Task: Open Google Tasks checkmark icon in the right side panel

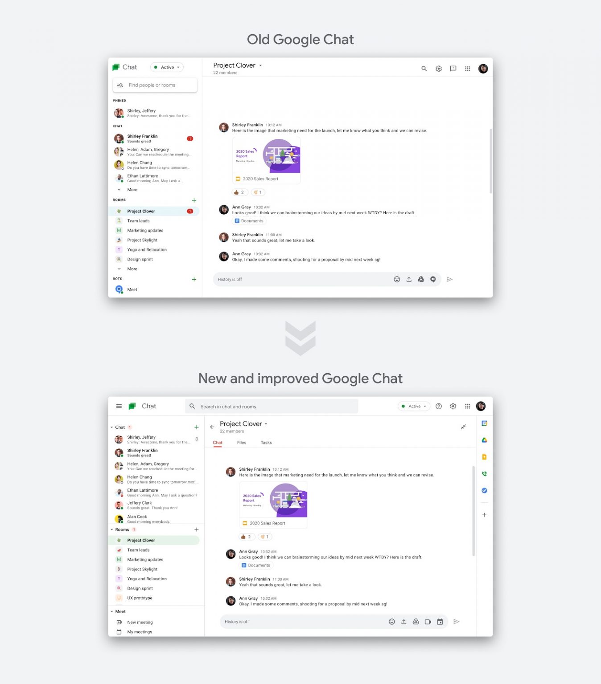Action: tap(484, 490)
